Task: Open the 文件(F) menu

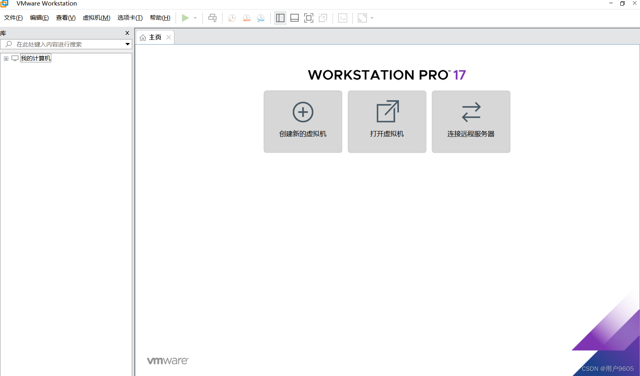Action: pyautogui.click(x=13, y=18)
